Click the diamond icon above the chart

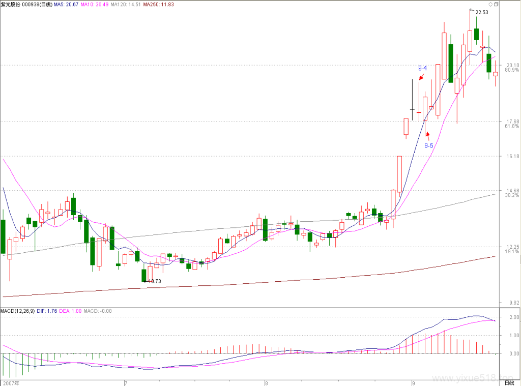(x=490, y=4)
